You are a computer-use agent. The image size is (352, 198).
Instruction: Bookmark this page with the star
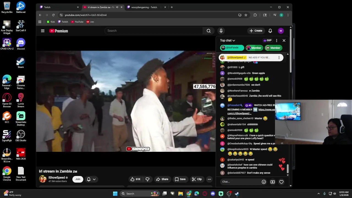[246, 15]
